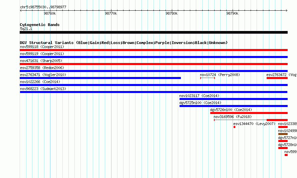Click the nsv1022266 (Coe2014) label
This screenshot has height=178, width=297.
tap(40, 82)
